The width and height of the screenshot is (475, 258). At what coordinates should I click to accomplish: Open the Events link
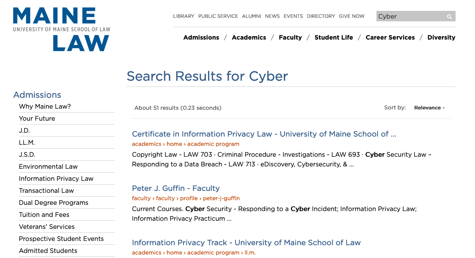pyautogui.click(x=293, y=16)
